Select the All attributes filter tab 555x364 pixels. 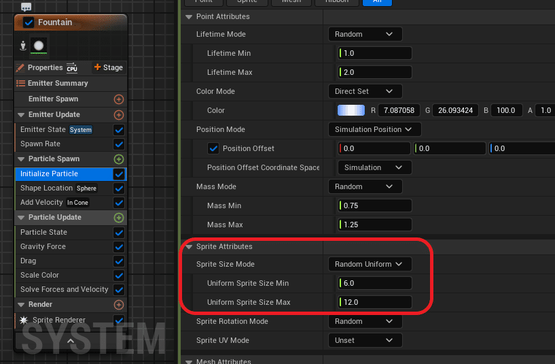click(377, 2)
